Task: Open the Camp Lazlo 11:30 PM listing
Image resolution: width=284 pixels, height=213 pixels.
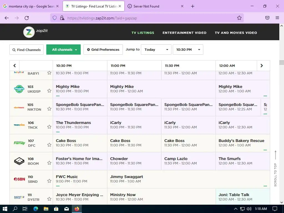Action: coord(188,161)
